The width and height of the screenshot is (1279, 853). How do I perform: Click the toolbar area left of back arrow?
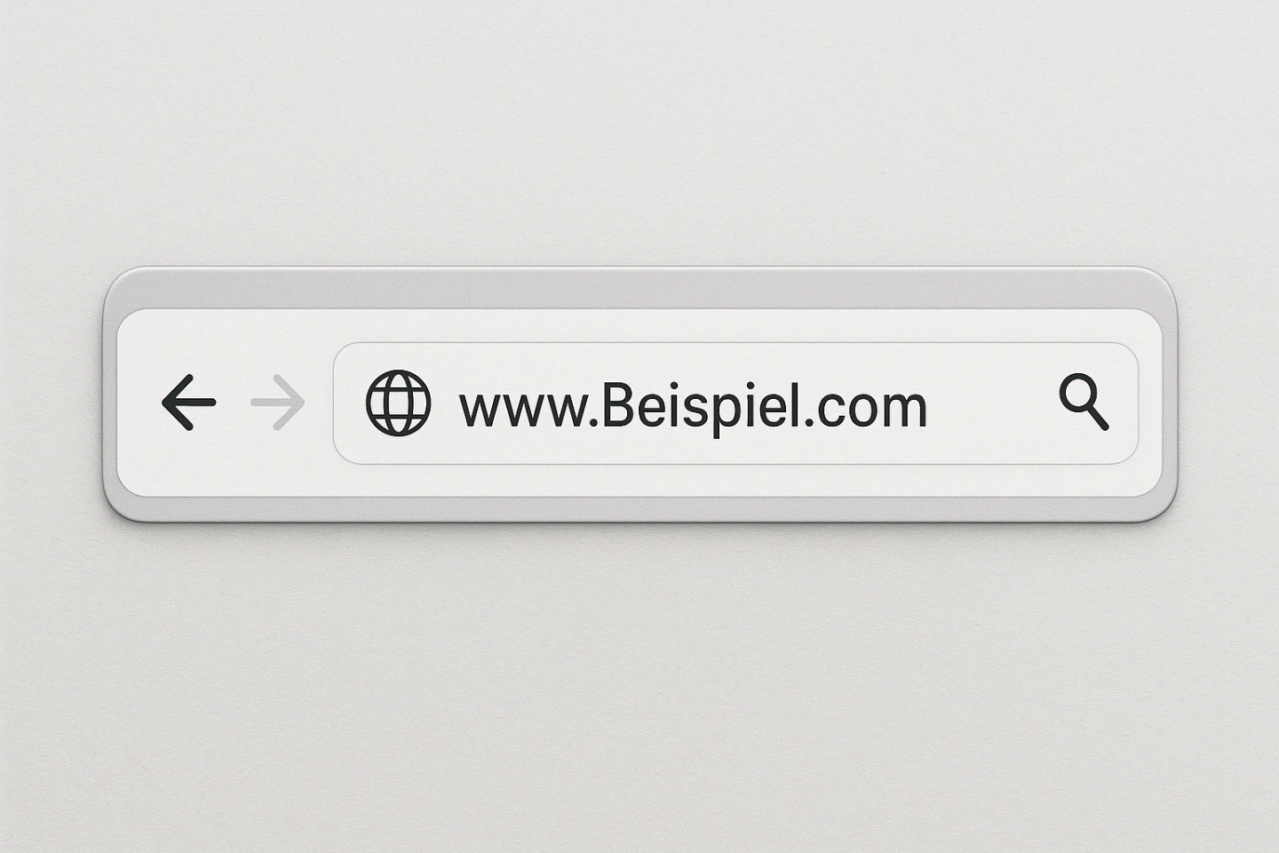click(139, 403)
